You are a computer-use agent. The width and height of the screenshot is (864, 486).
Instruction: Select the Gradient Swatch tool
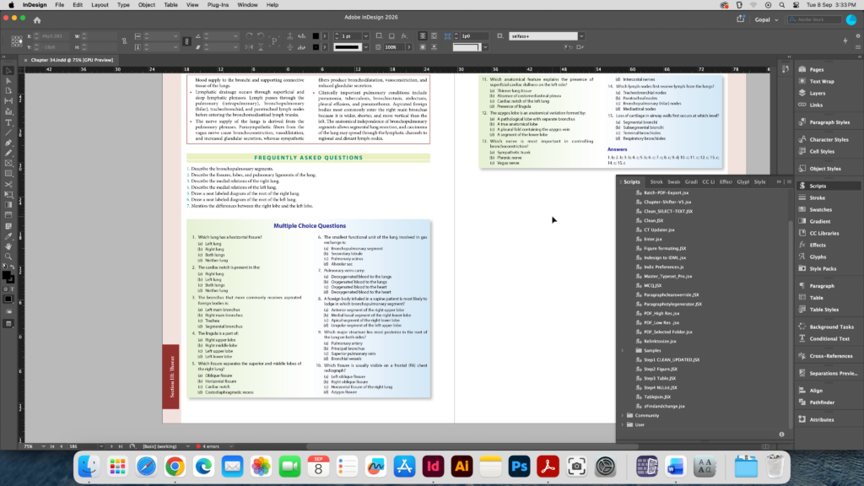[x=8, y=205]
